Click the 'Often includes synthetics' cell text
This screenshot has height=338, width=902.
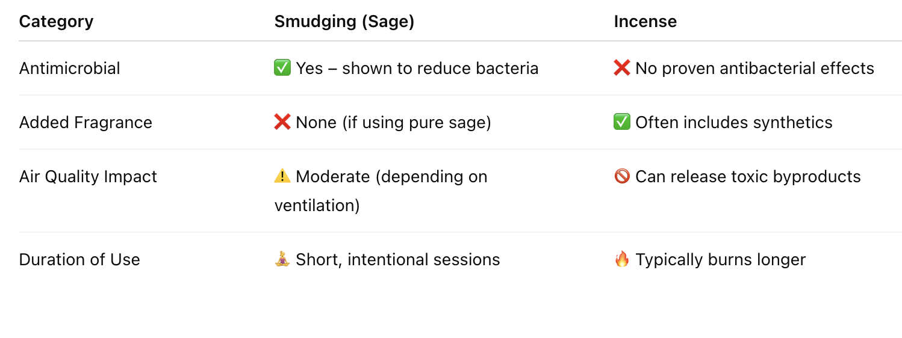[733, 123]
